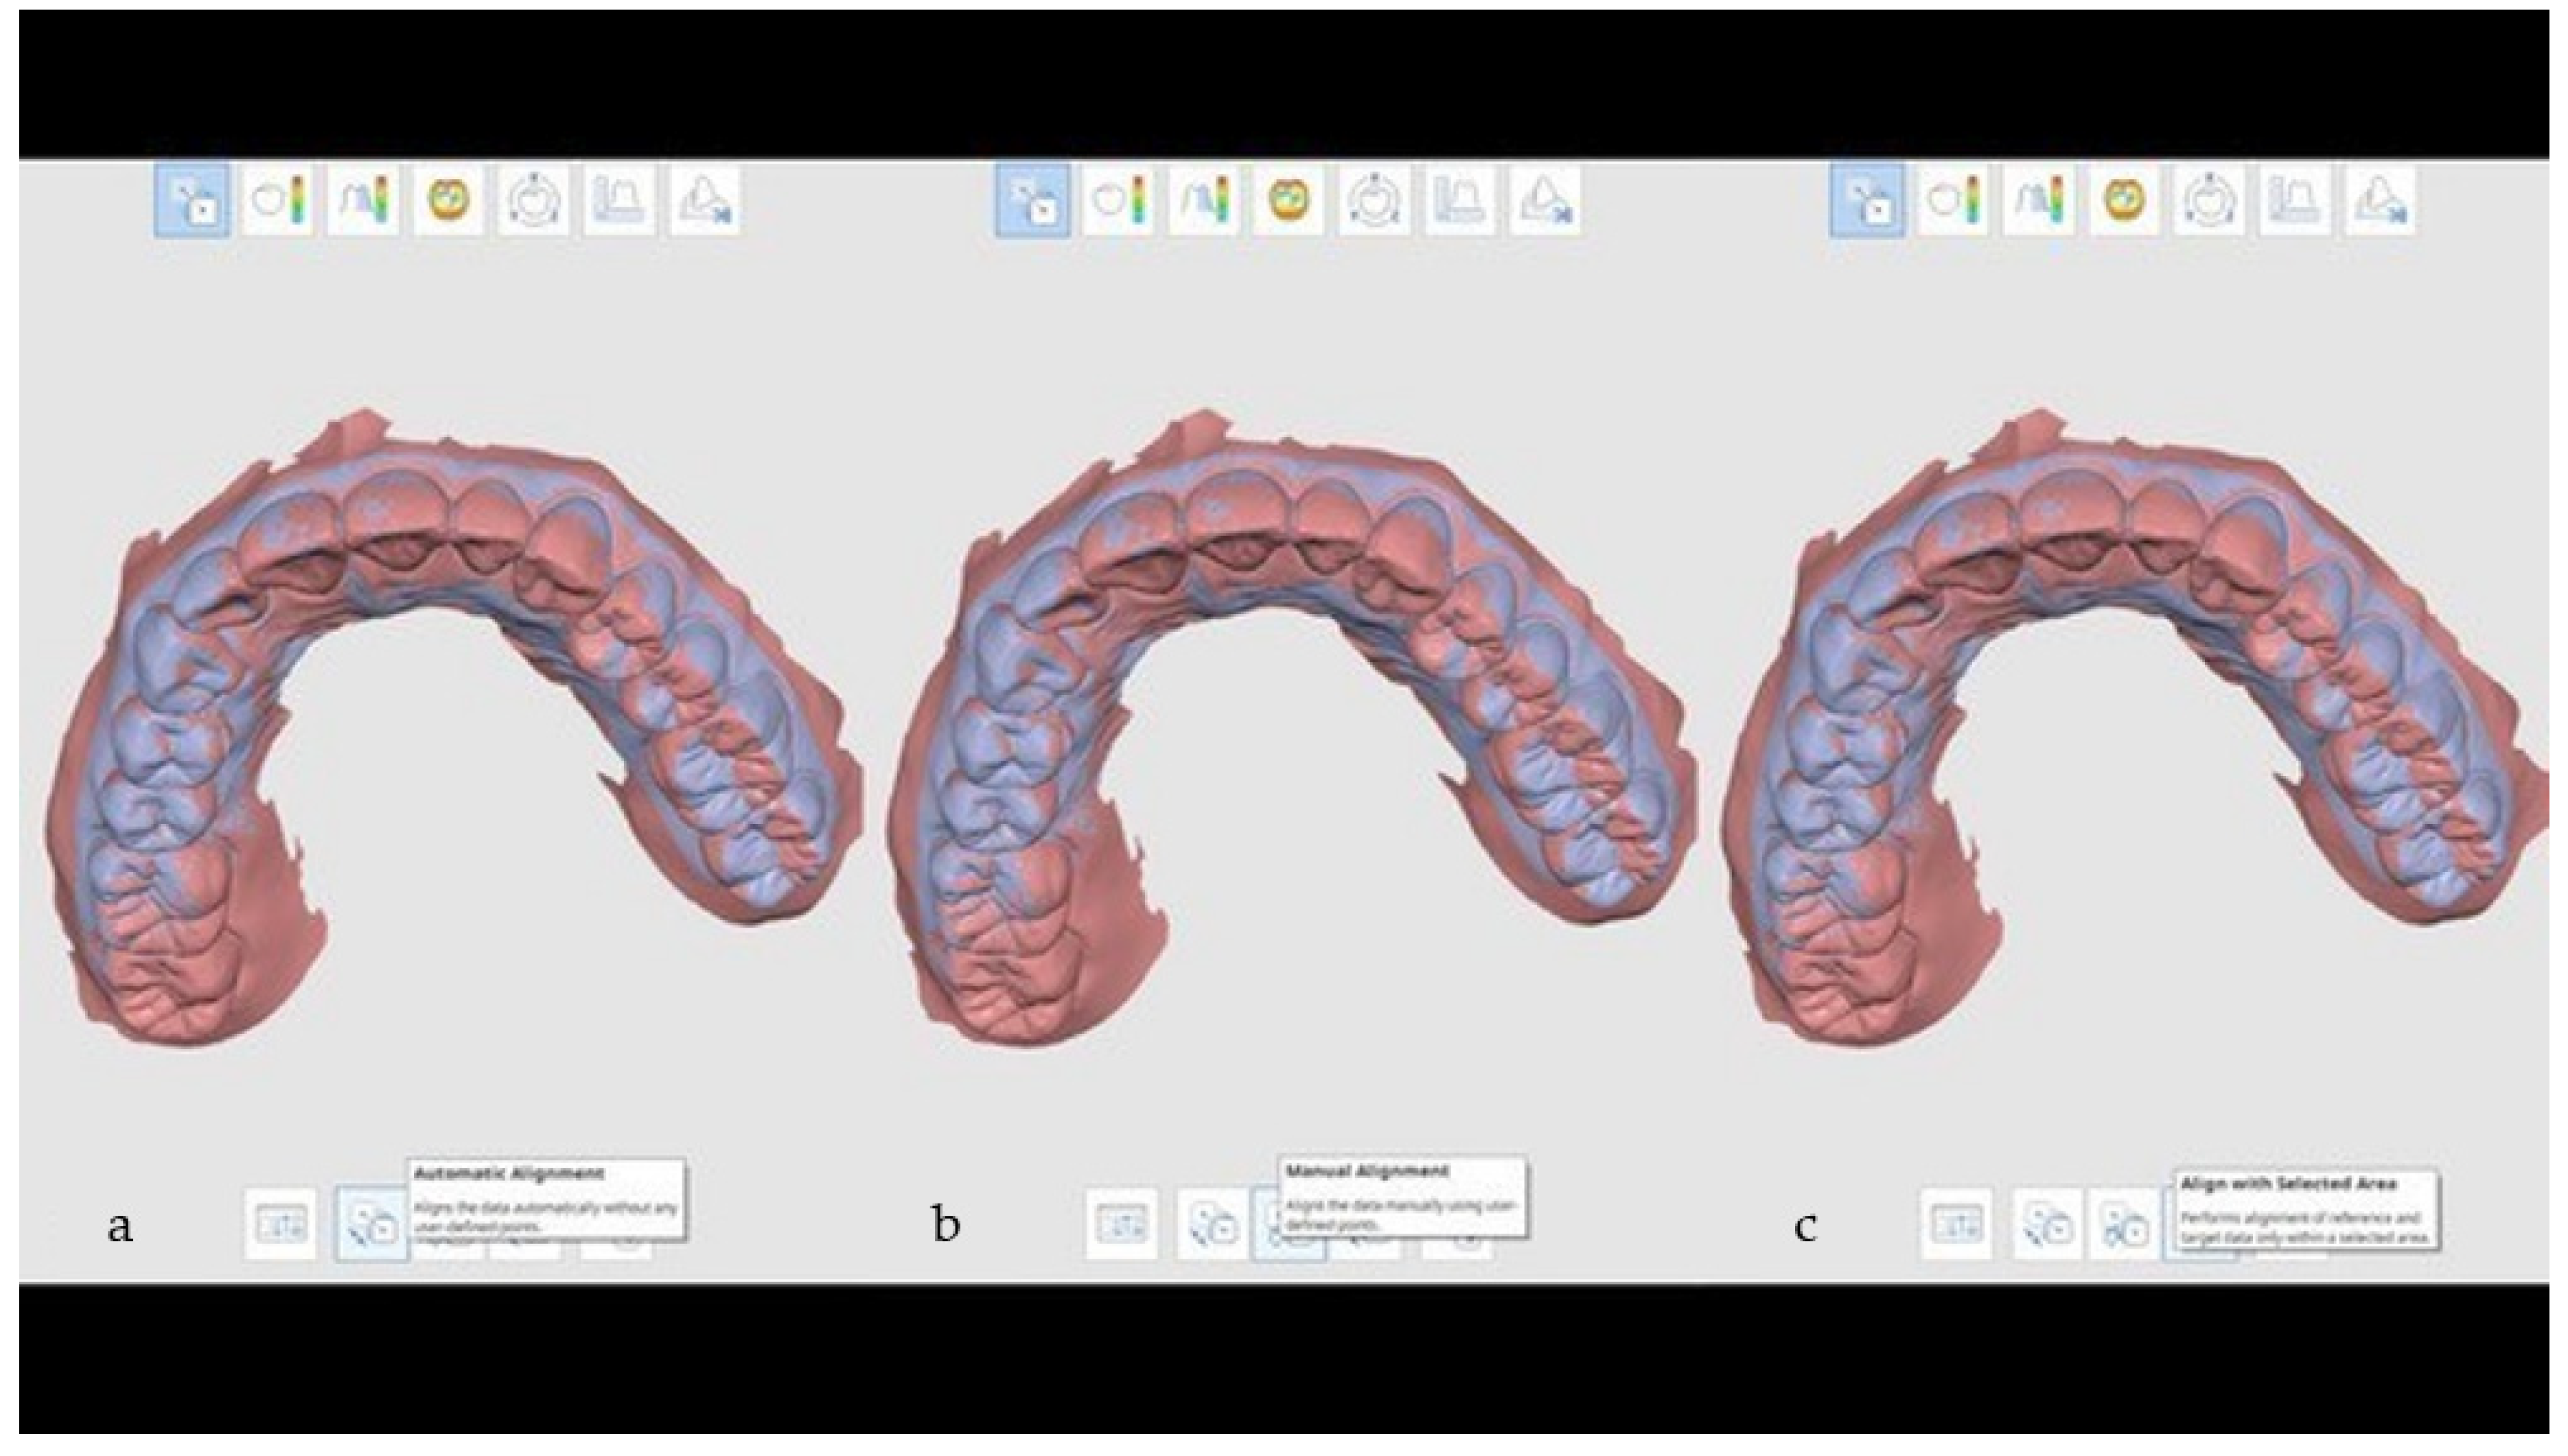Viewport: 2568px width, 1456px height.
Task: Click orange tooth icon in panel a toolbar
Action: point(448,201)
